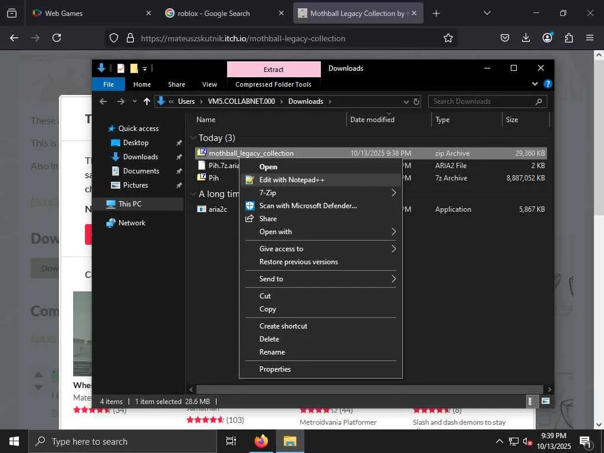Image resolution: width=604 pixels, height=453 pixels.
Task: Click Firefox icon on taskbar
Action: coord(261,441)
